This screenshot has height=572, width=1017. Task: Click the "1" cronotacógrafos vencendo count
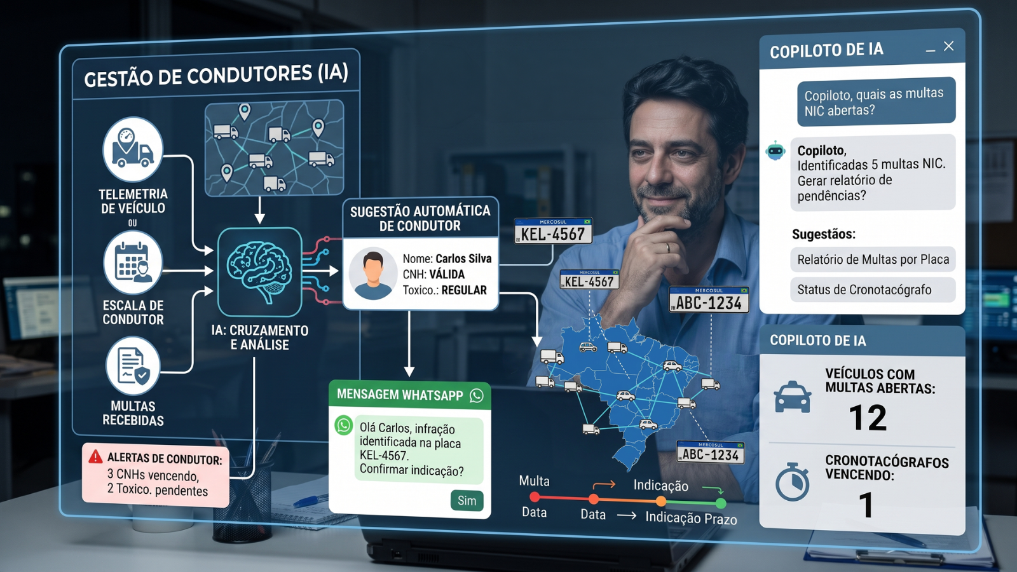click(x=865, y=505)
